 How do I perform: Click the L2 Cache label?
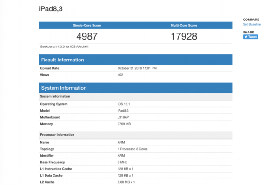[x=47, y=182]
